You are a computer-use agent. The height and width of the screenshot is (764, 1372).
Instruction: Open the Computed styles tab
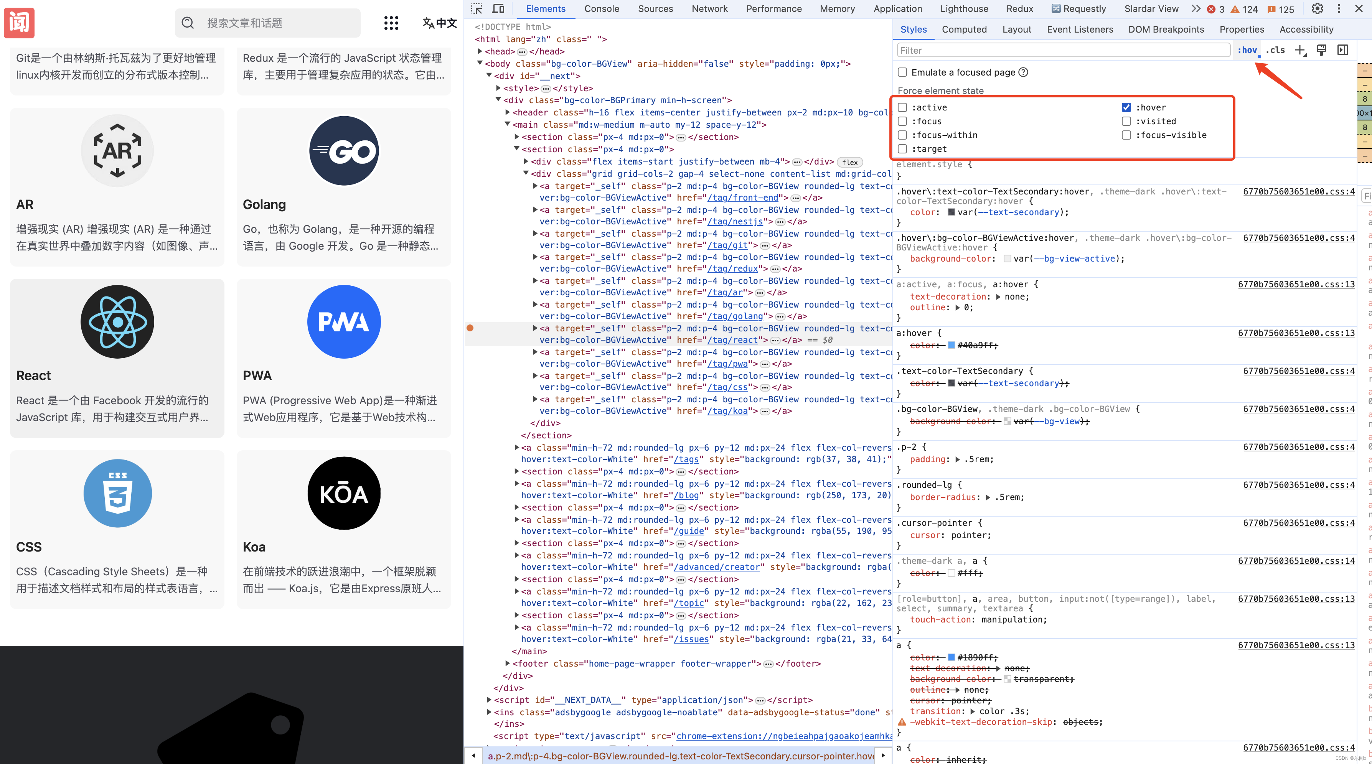coord(964,29)
